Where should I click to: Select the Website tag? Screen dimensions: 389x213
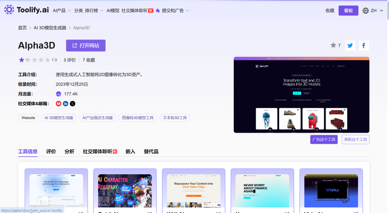[x=28, y=118]
